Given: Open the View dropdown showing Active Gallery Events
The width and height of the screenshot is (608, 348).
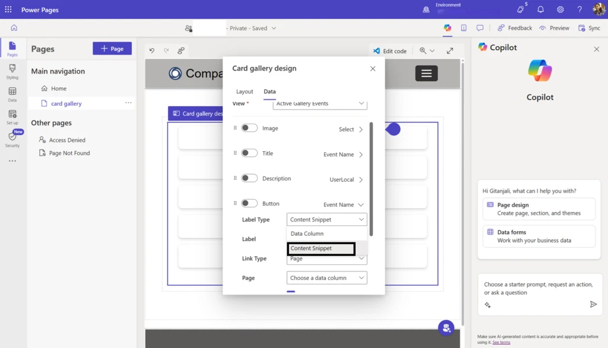Looking at the screenshot, I should (x=319, y=104).
